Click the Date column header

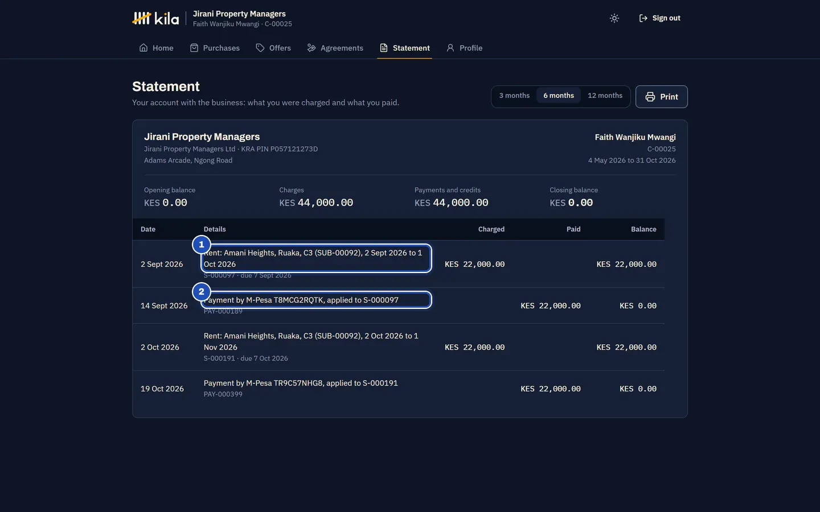click(x=148, y=229)
